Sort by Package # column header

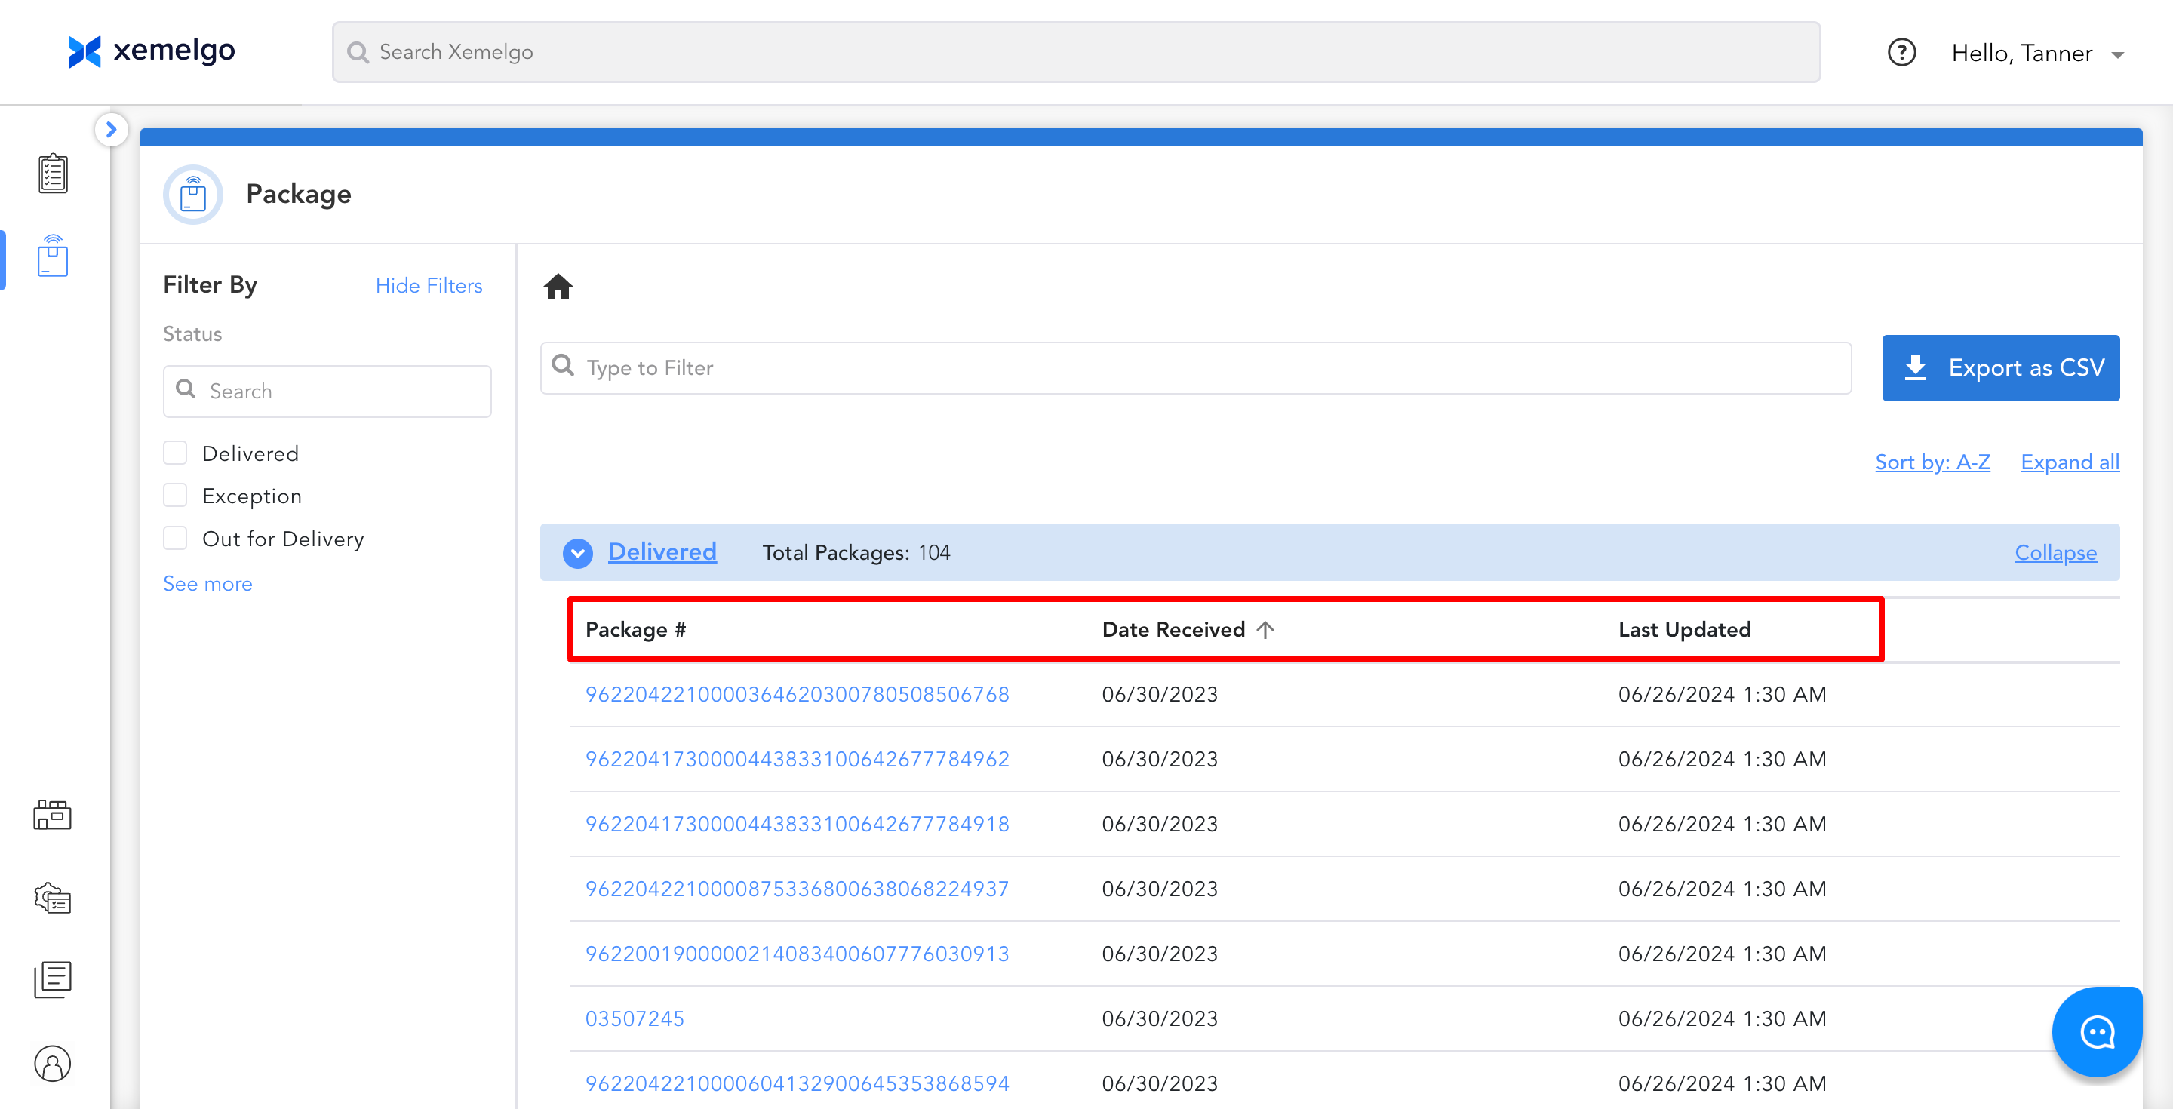tap(635, 630)
